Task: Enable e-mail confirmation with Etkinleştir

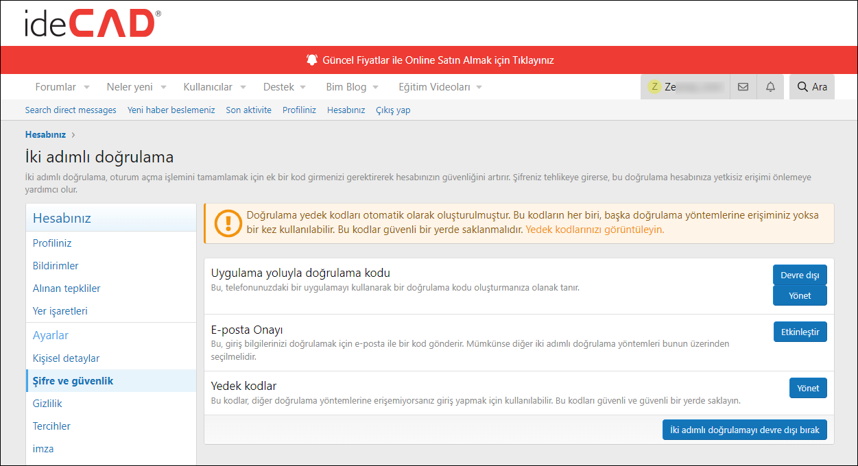Action: (x=800, y=332)
